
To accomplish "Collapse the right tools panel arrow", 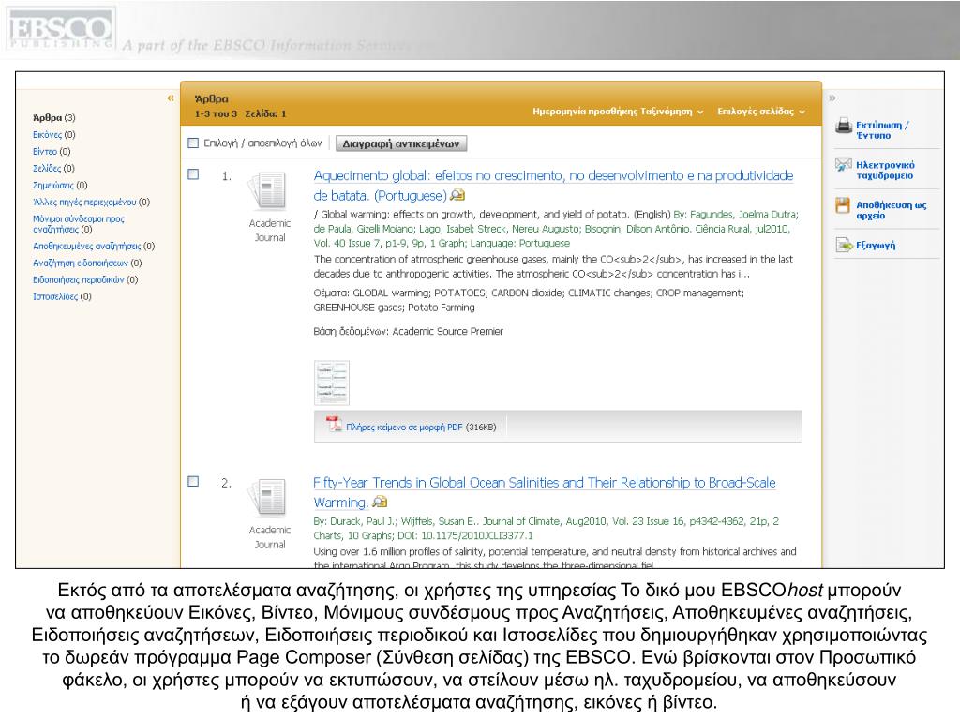I will [x=832, y=97].
